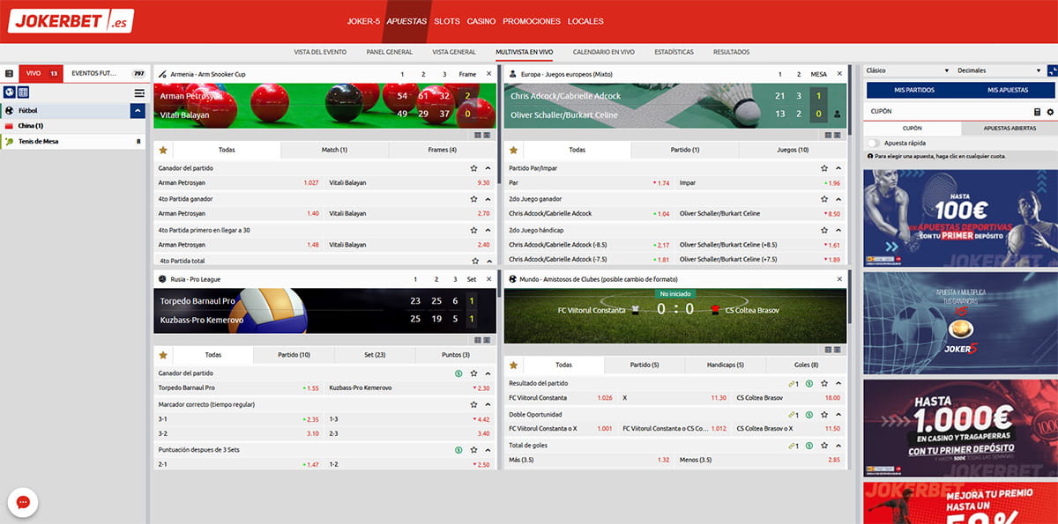Collapse the 2do Juego hándicap market

pos(838,229)
